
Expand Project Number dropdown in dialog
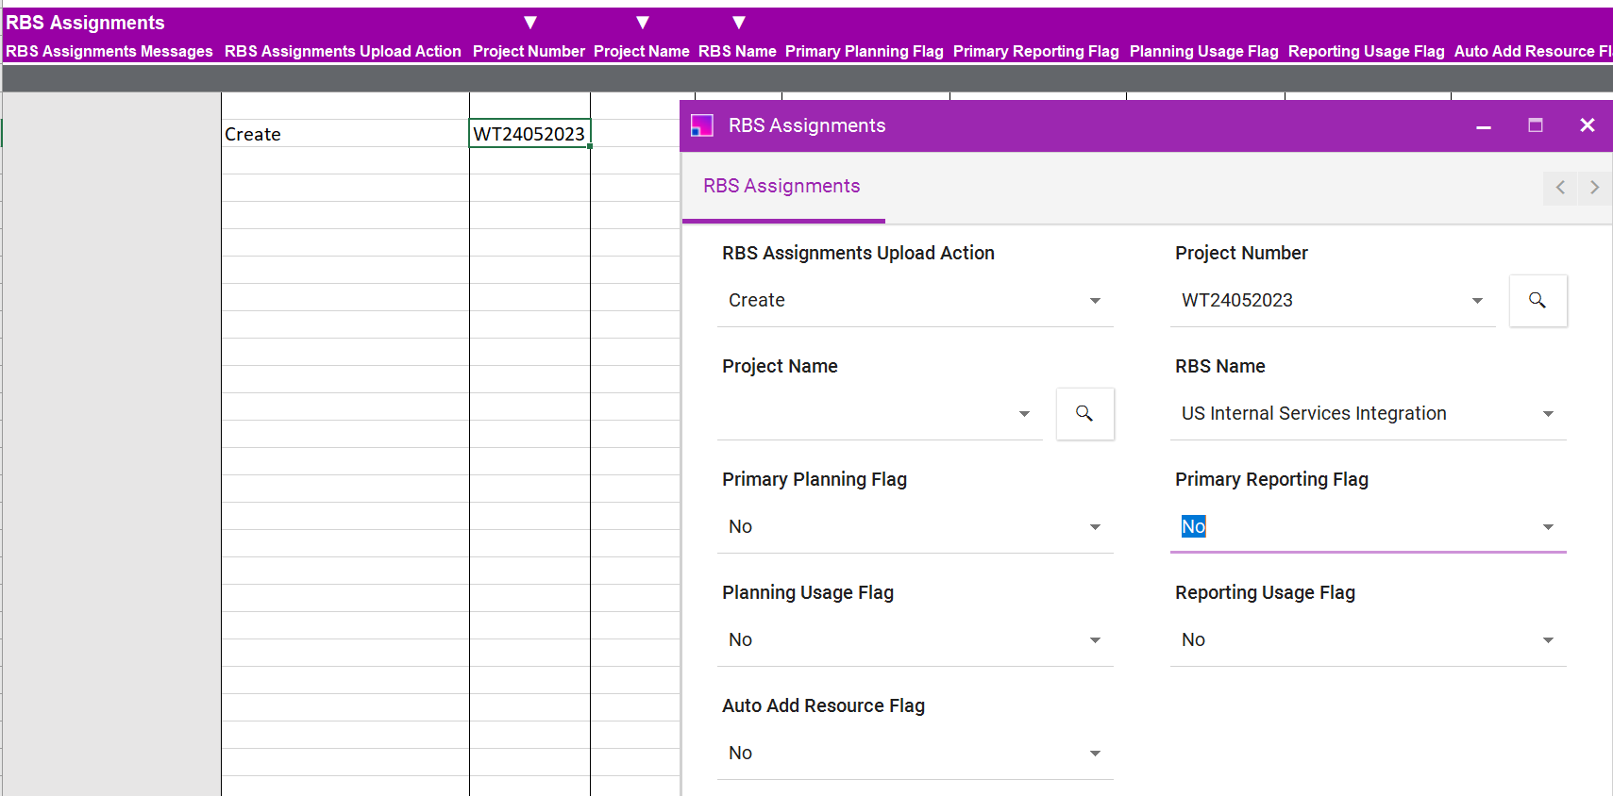tap(1477, 301)
